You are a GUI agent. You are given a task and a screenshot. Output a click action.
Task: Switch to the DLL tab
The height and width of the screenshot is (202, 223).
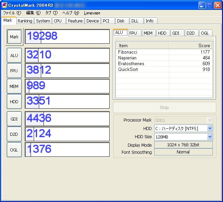point(136,21)
